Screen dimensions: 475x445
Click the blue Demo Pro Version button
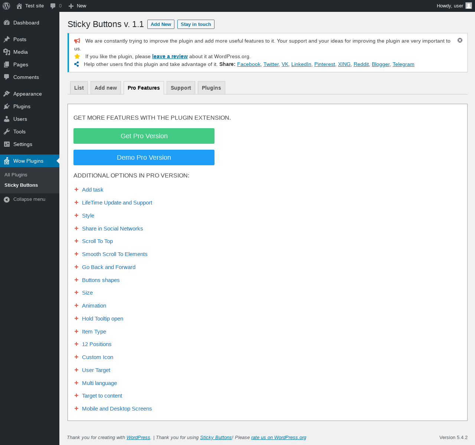tap(144, 157)
